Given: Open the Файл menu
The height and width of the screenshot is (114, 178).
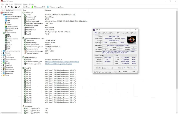Looking at the screenshot, I should point(2,4).
